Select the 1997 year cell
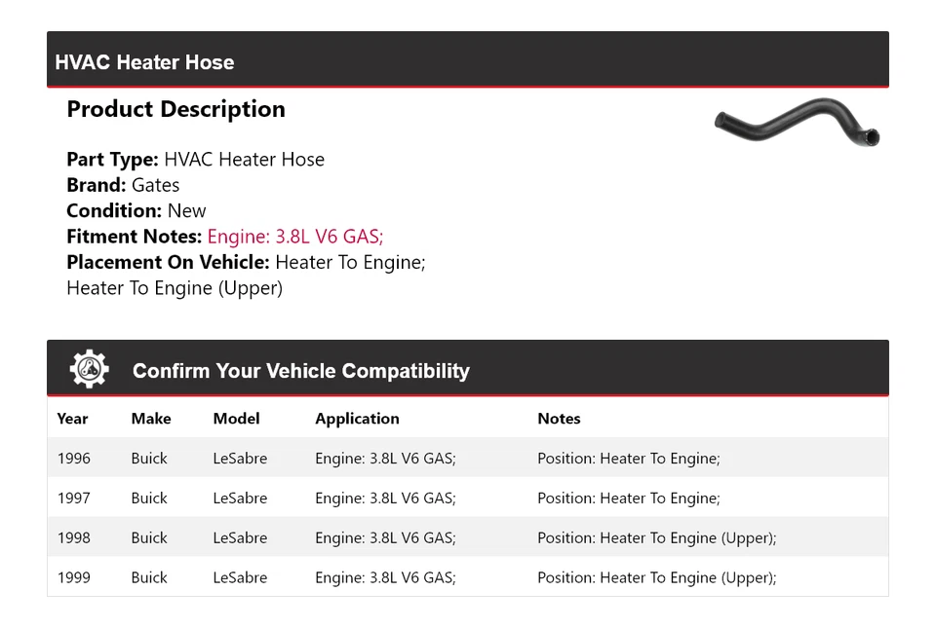The width and height of the screenshot is (936, 628). click(73, 499)
